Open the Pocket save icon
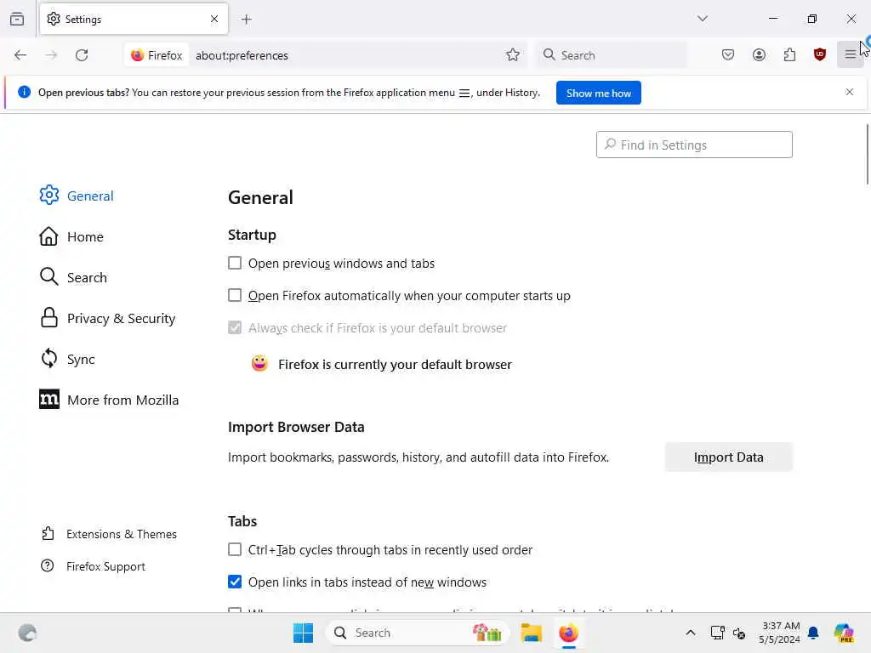 point(728,55)
